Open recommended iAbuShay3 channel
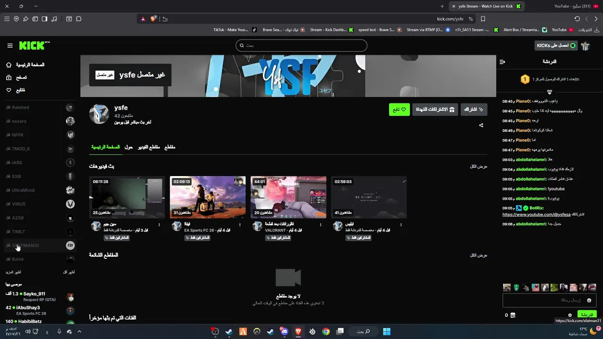Screen dimensions: 603x339 click(40, 310)
